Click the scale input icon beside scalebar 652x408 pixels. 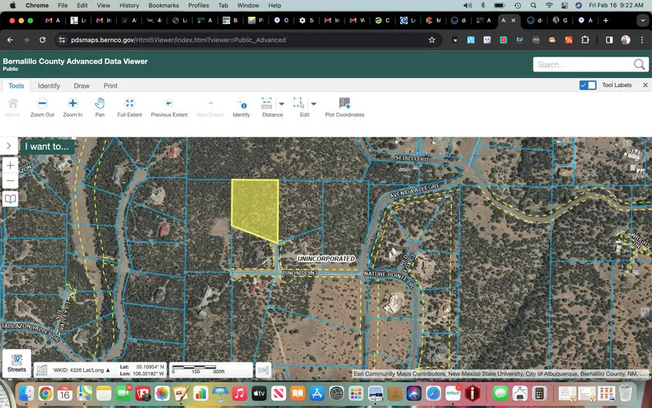pyautogui.click(x=263, y=370)
